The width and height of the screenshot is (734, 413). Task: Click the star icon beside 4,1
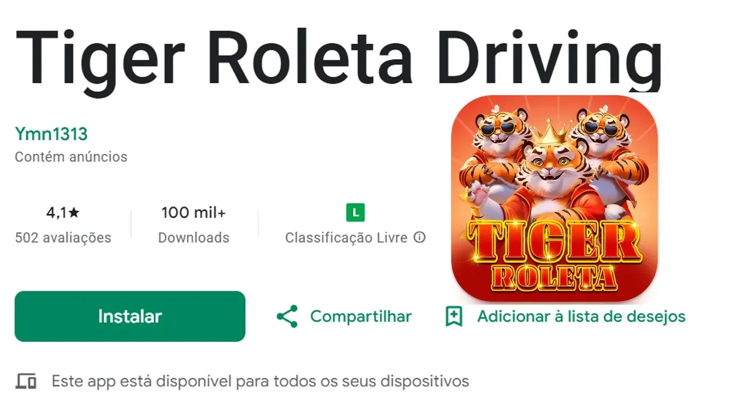click(x=74, y=213)
